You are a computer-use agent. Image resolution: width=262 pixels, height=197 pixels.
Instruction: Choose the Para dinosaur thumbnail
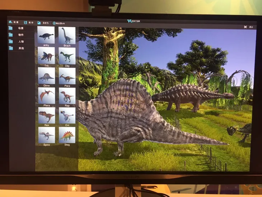[67, 76]
